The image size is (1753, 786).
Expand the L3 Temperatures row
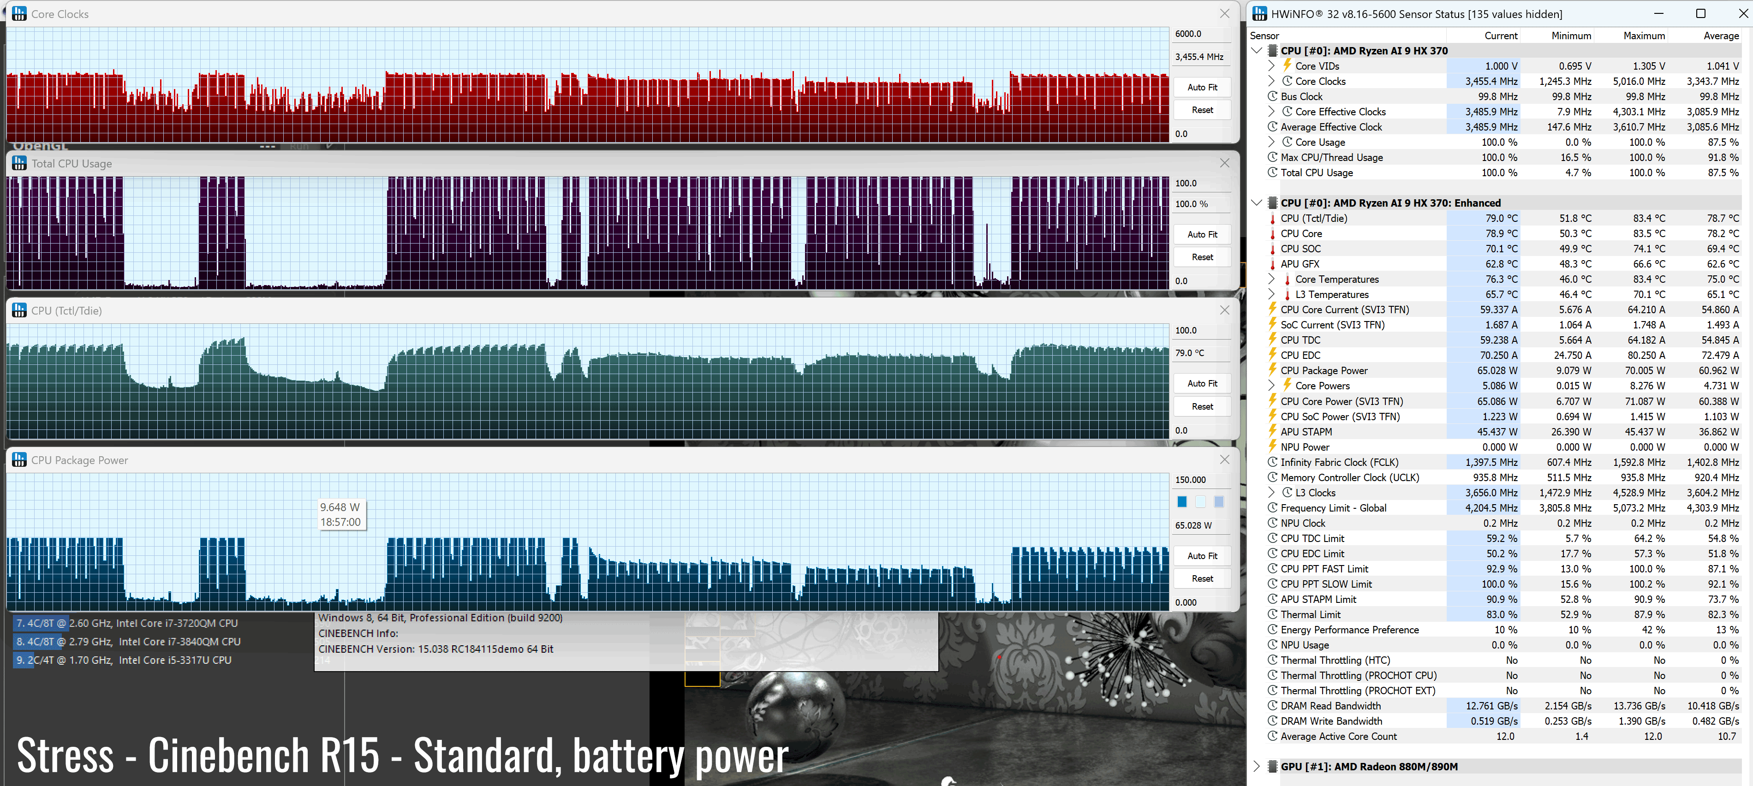pos(1271,295)
